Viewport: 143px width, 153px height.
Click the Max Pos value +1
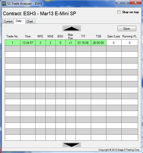[71, 43]
